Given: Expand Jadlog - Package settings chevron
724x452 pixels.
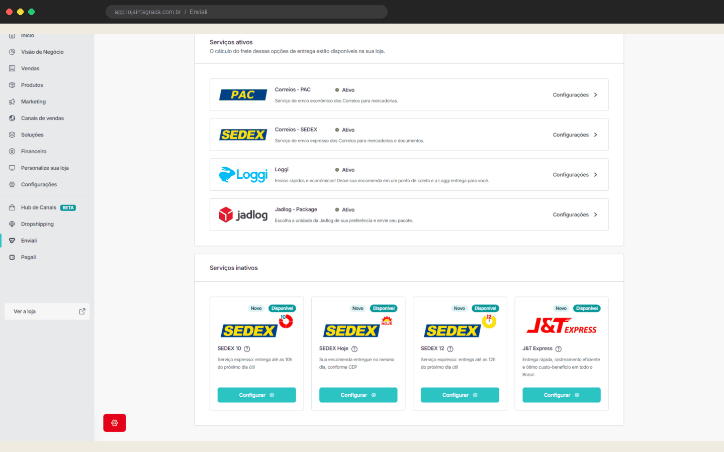Looking at the screenshot, I should pos(596,214).
